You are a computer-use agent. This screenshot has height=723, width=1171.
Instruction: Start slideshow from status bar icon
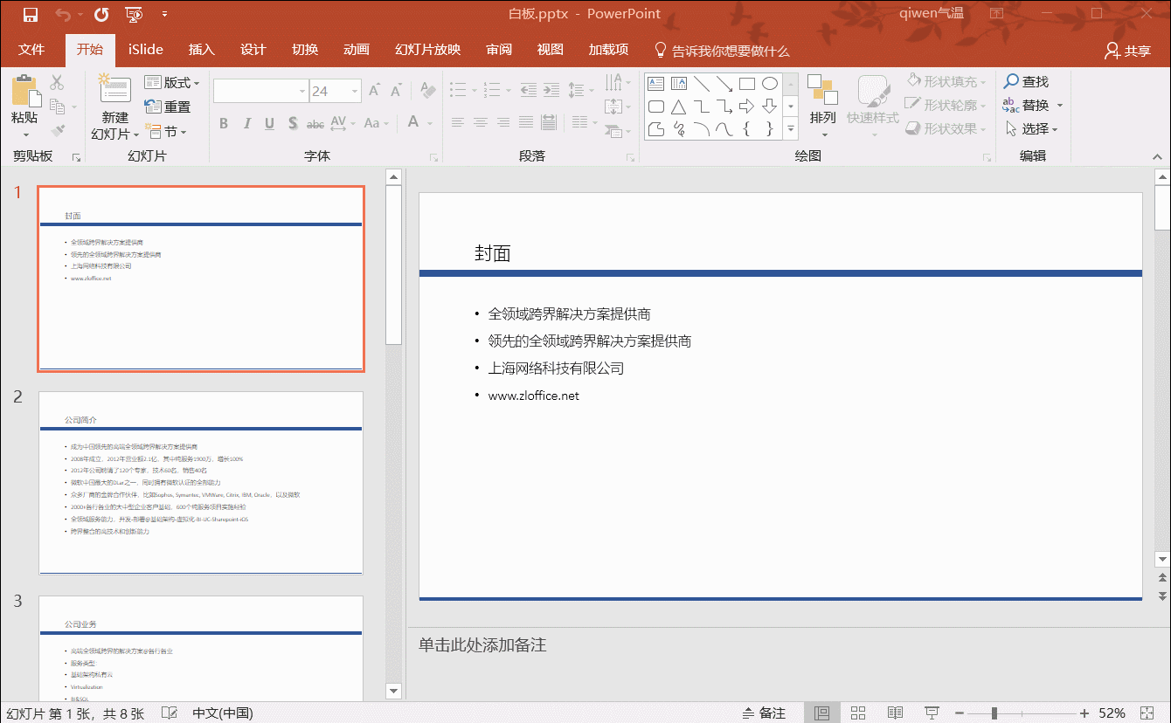(x=932, y=713)
